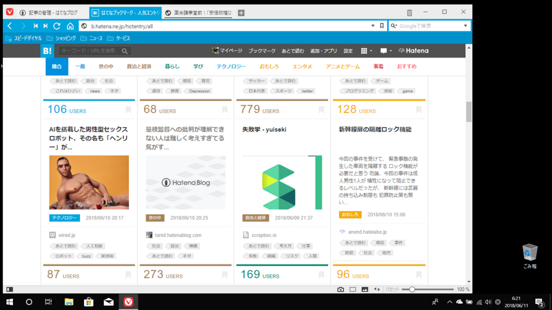Fast forward to next page
Image resolution: width=552 pixels, height=310 pixels.
45,26
